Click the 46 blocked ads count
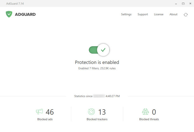Viewport: 194px width, 132px height. 50,112
